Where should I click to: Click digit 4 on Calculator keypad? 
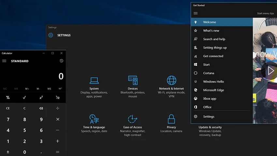click(x=8, y=130)
